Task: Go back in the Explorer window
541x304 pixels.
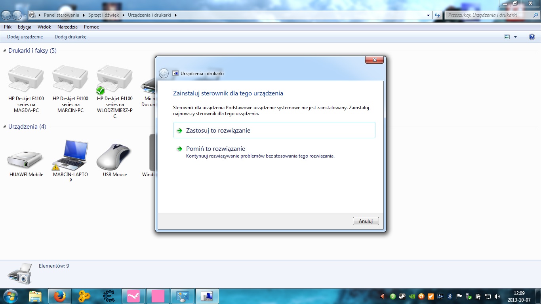Action: pos(7,15)
